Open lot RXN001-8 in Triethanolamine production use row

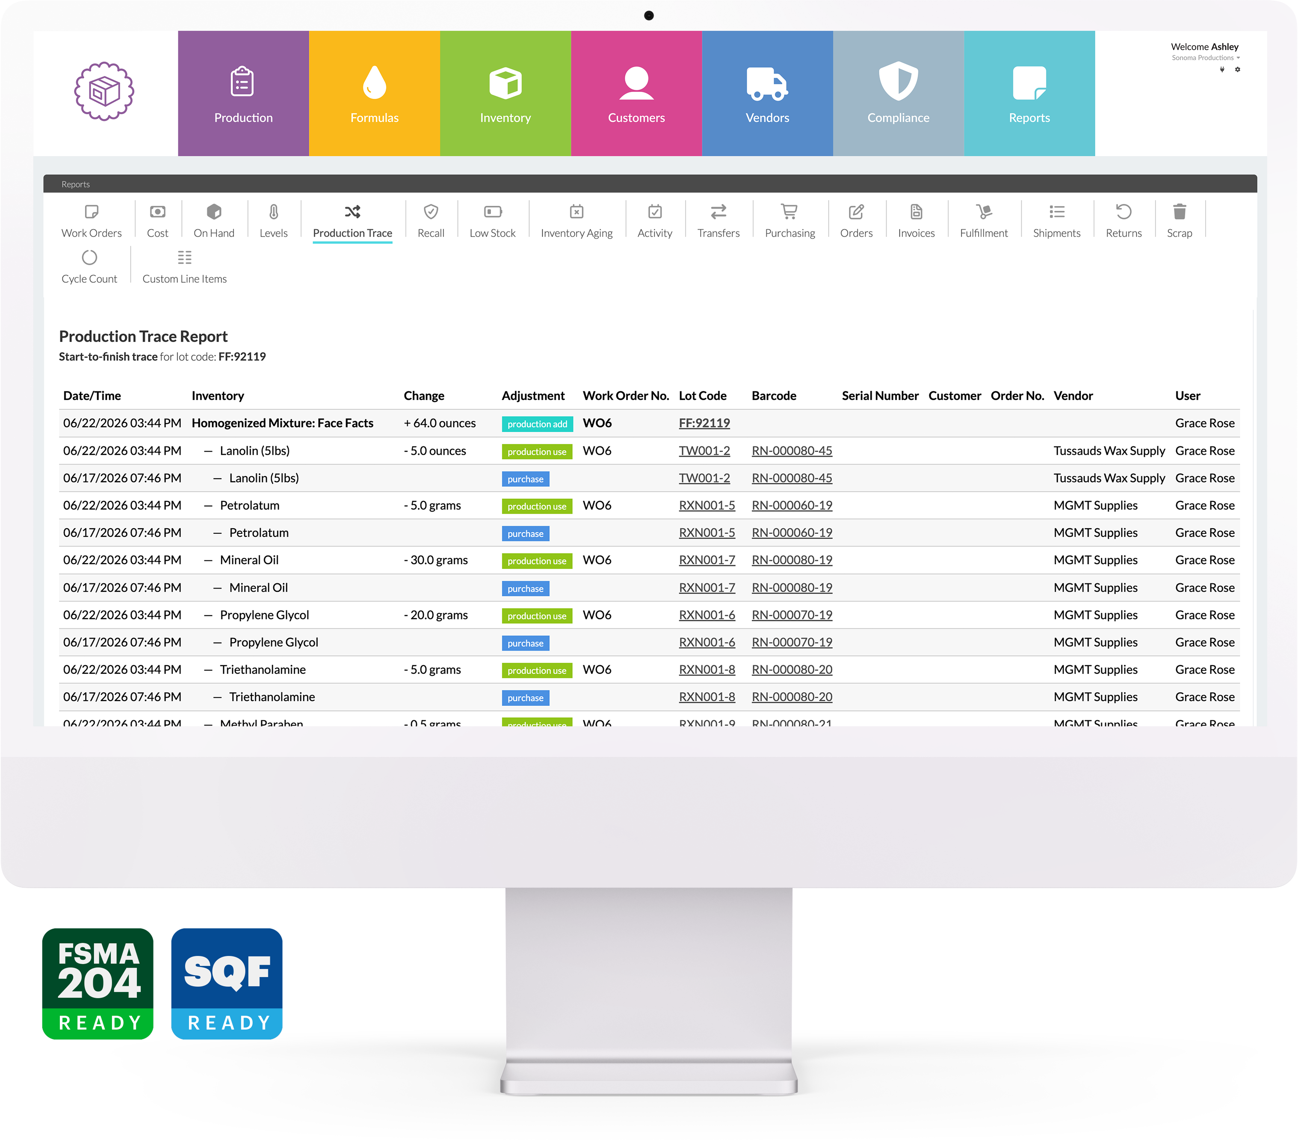(x=707, y=669)
